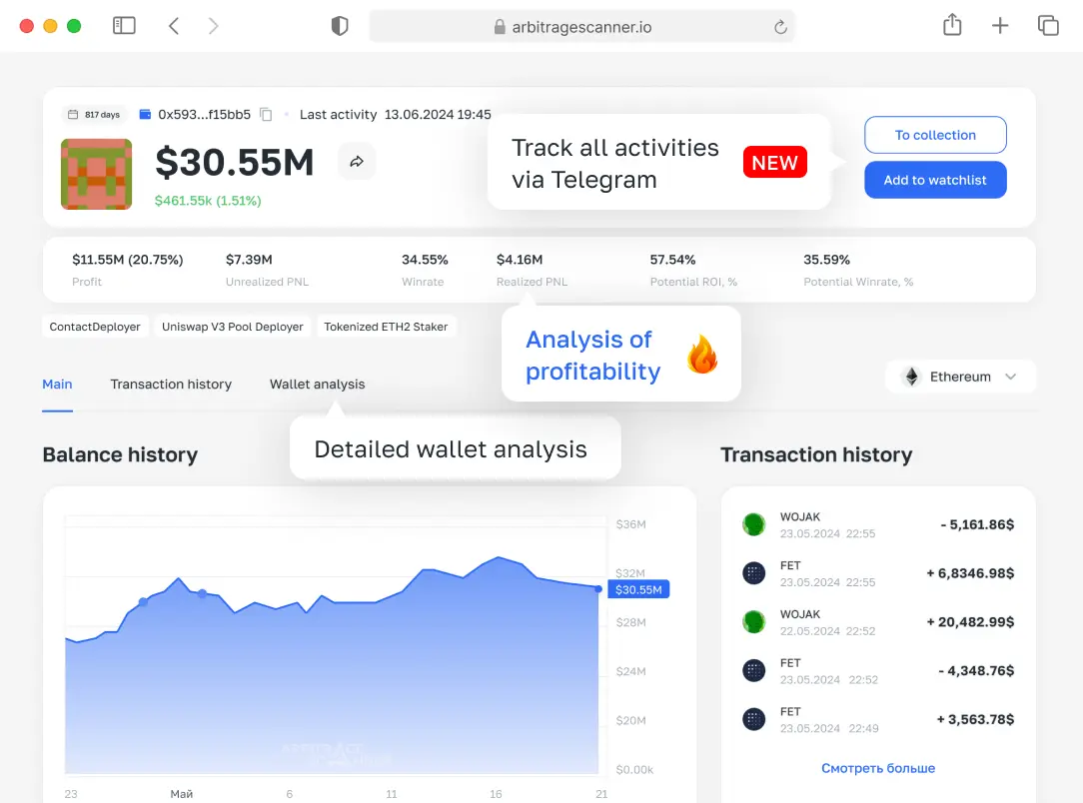Click the WOJAK token icon

click(x=753, y=524)
